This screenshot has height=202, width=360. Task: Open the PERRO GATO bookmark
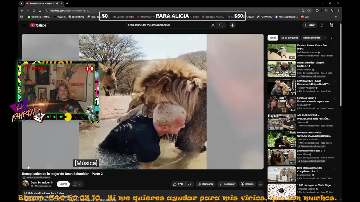click(x=264, y=17)
